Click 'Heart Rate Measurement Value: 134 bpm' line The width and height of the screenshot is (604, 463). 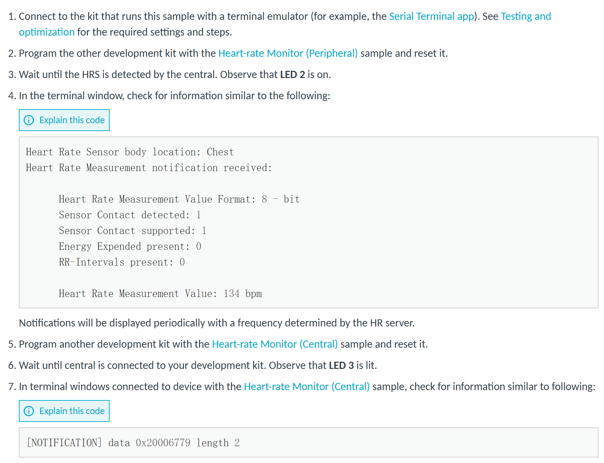(x=160, y=294)
